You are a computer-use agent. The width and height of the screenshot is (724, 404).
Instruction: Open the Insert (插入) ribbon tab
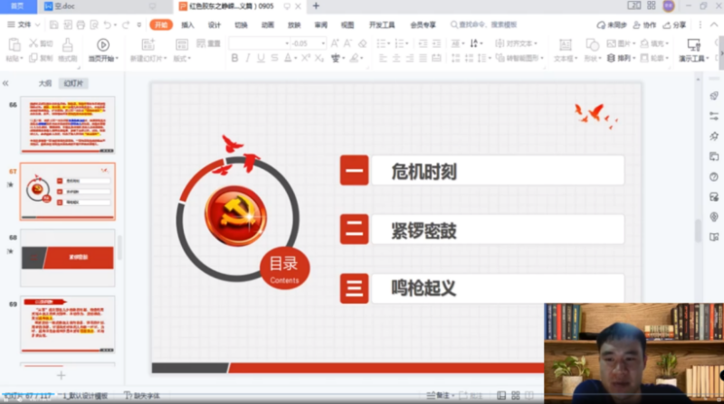[x=187, y=25]
